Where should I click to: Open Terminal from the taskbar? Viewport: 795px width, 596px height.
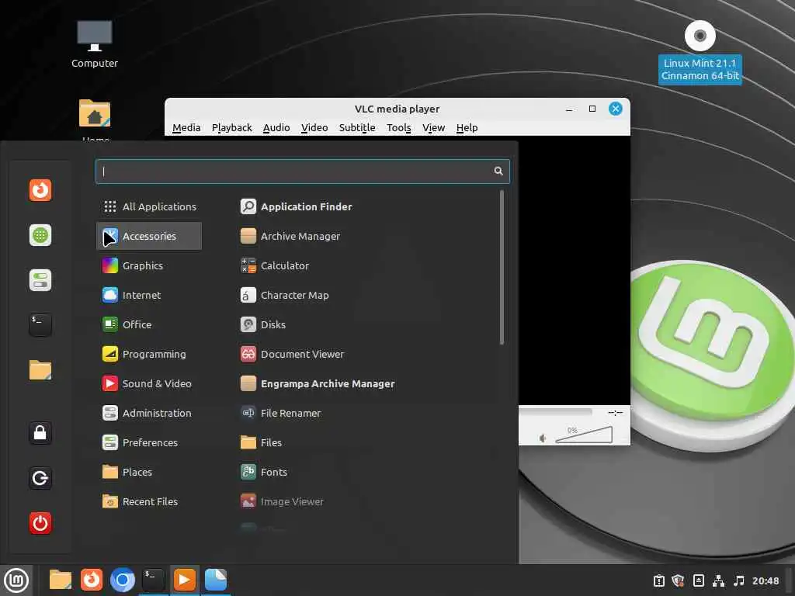[153, 580]
